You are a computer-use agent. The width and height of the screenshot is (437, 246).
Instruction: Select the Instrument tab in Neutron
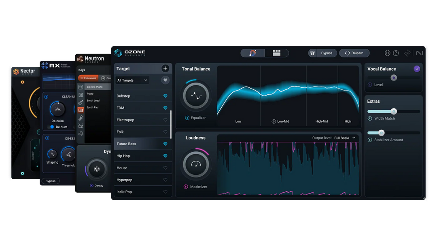(88, 78)
